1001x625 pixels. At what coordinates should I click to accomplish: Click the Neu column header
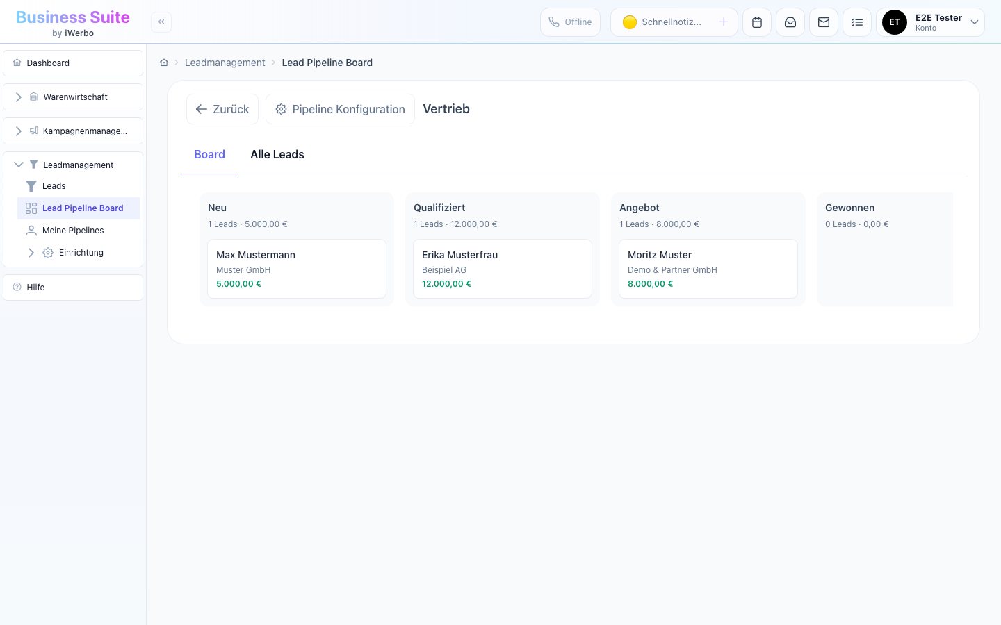click(217, 208)
